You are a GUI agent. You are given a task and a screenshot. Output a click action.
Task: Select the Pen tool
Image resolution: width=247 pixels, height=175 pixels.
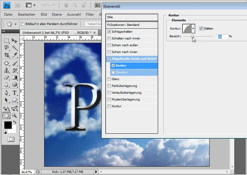point(6,93)
